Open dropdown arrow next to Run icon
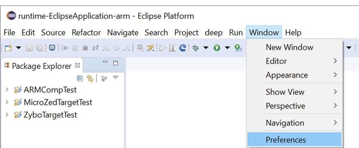359x148 pixels. (227, 47)
